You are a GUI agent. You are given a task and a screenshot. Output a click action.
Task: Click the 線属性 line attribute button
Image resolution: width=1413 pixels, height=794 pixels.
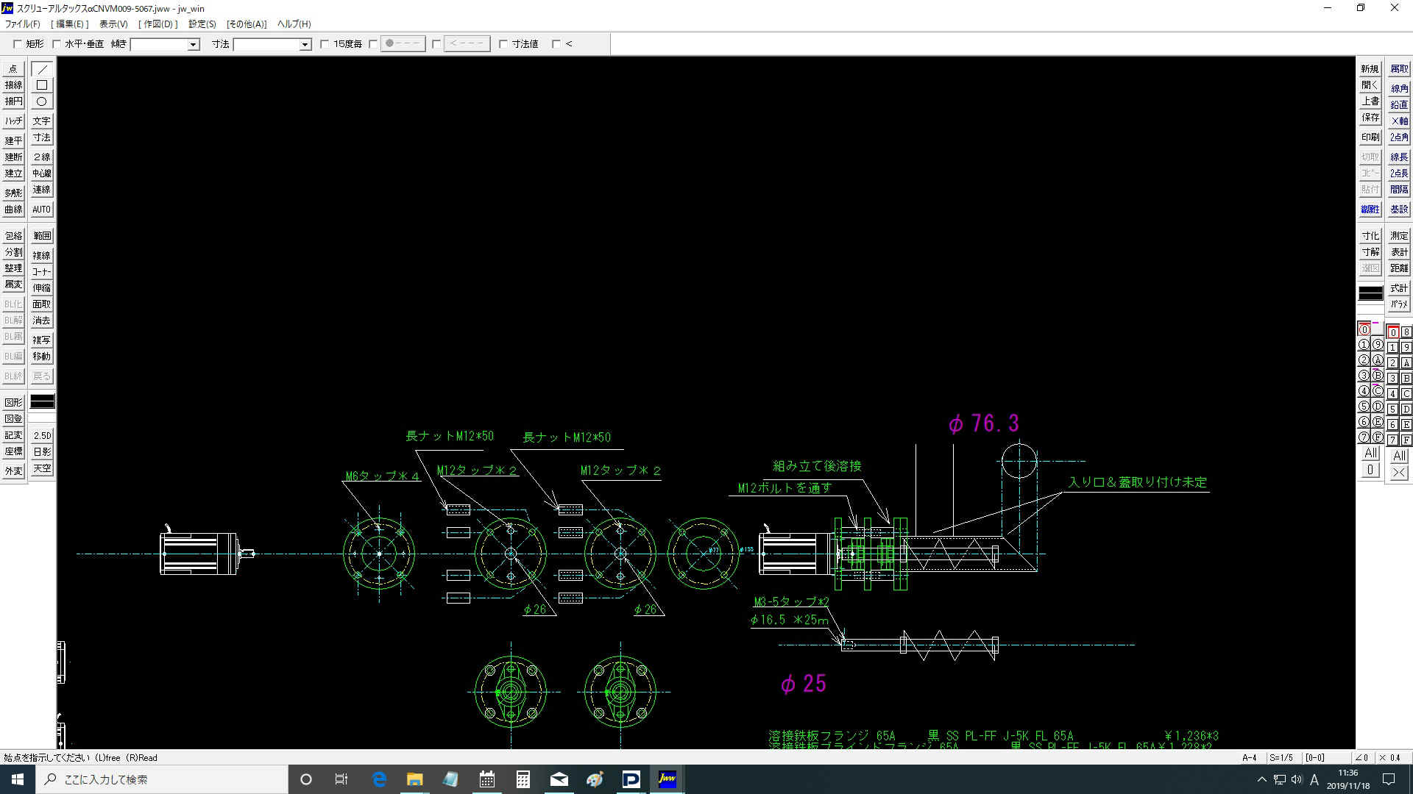click(x=1370, y=210)
